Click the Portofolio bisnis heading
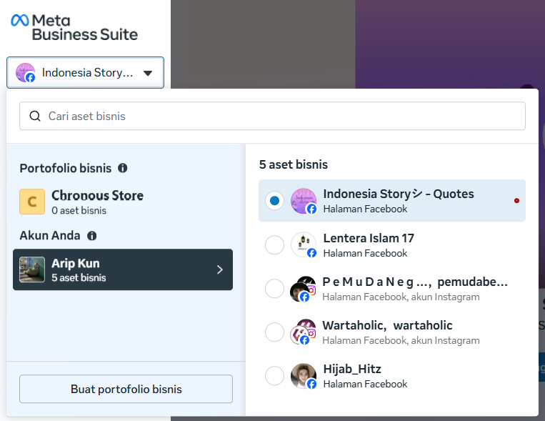Screen dimensions: 545x421 point(65,168)
